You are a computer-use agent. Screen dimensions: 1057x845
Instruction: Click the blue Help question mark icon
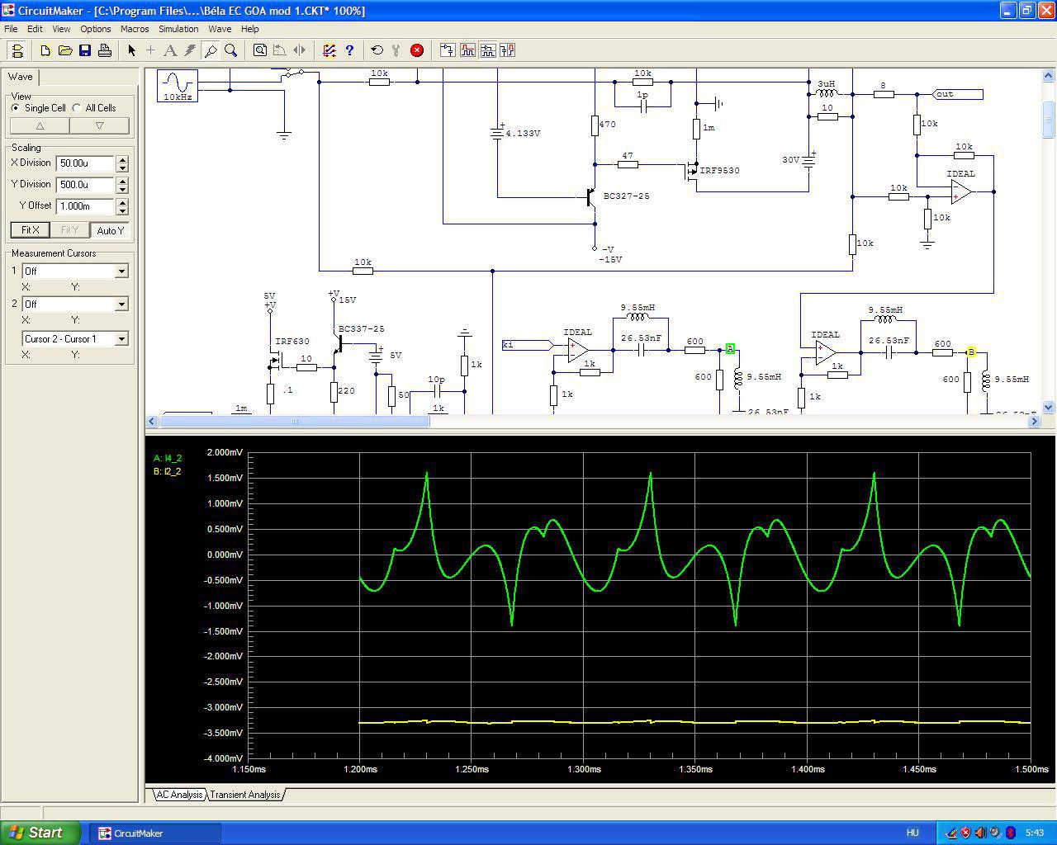pyautogui.click(x=349, y=50)
